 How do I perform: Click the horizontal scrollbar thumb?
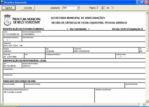coord(71,104)
